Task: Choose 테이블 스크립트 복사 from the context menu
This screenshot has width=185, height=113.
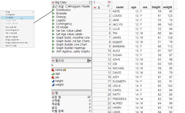Action: click(x=17, y=40)
